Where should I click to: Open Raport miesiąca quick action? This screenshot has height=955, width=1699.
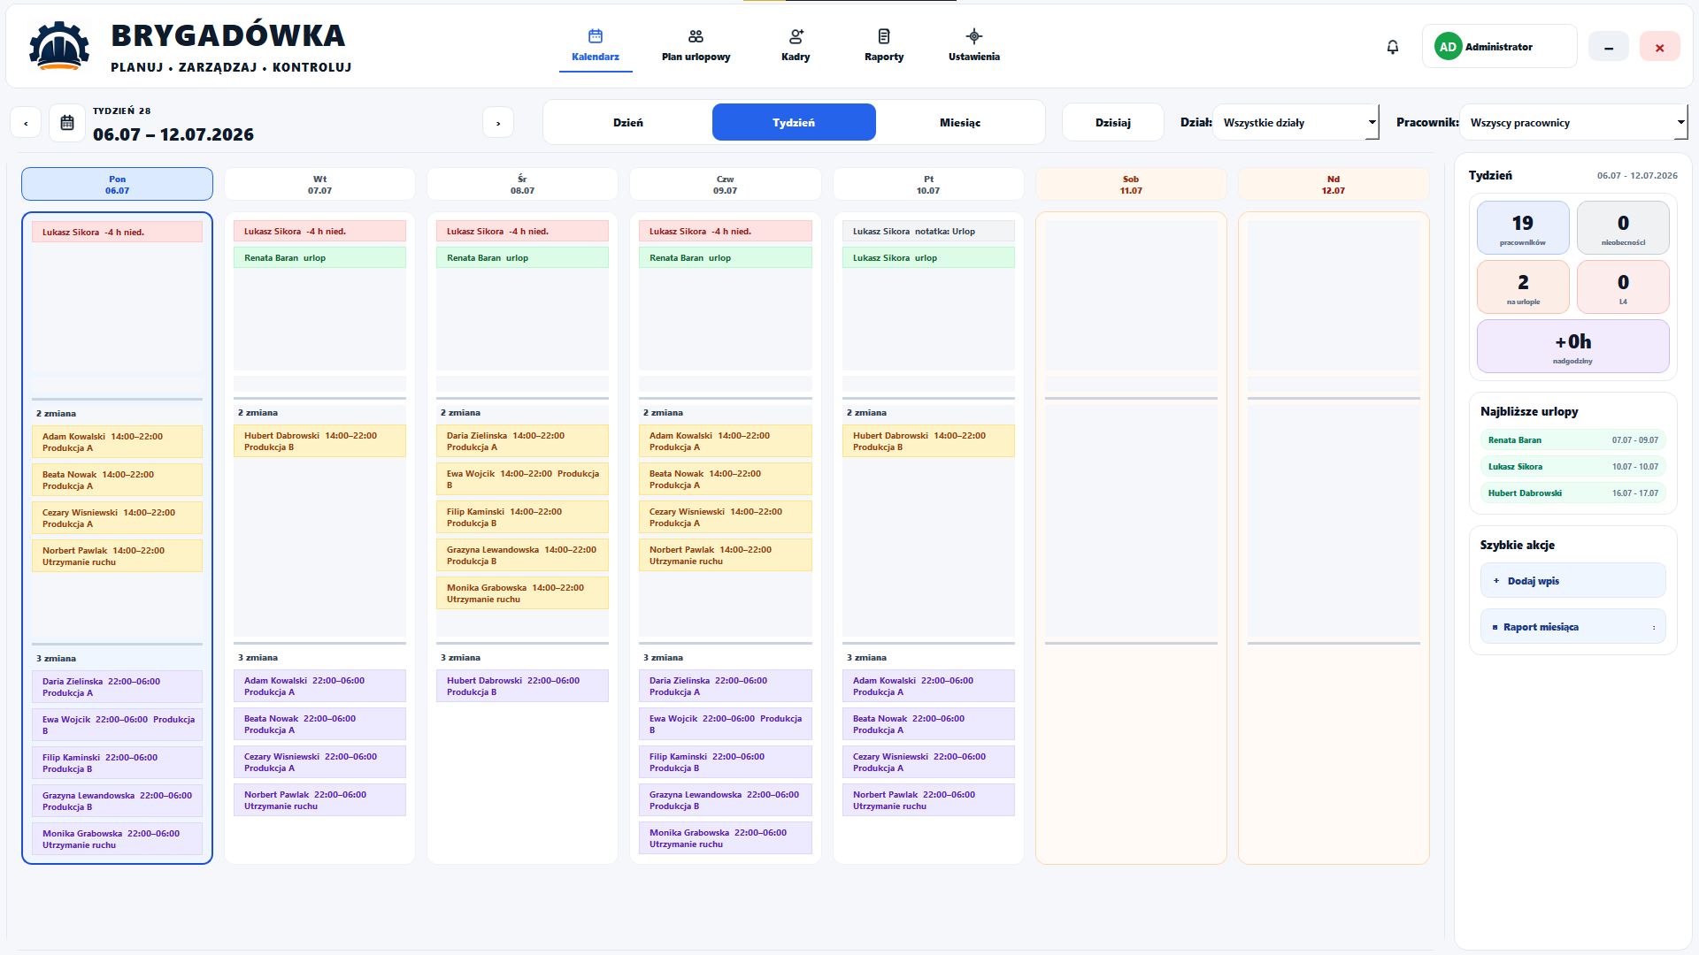tap(1573, 627)
